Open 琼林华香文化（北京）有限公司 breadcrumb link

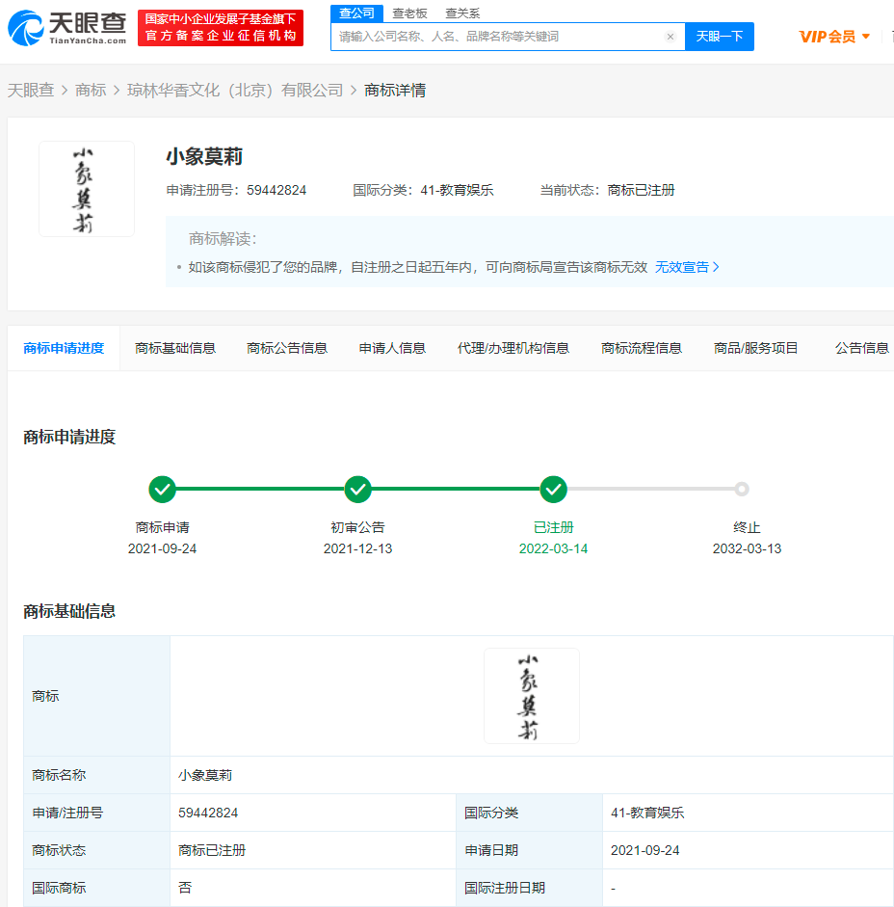[235, 91]
